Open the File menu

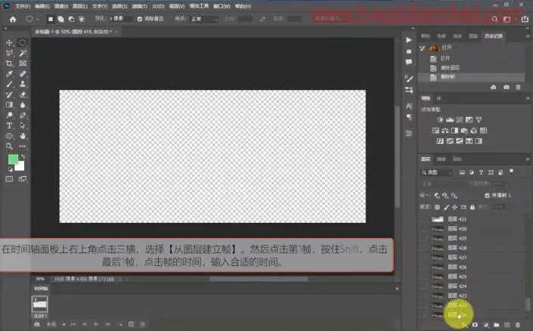[23, 6]
